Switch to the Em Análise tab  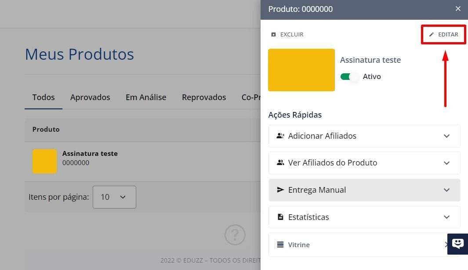146,97
